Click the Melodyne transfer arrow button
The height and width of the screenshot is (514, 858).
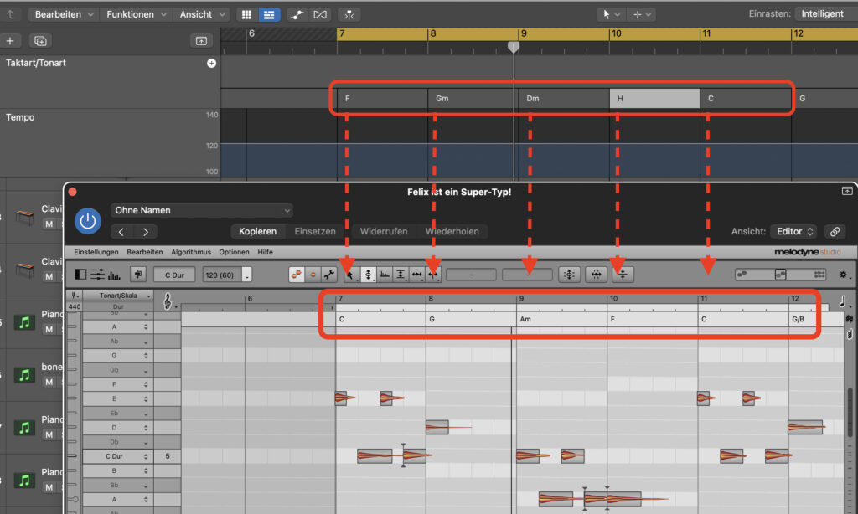tap(138, 275)
